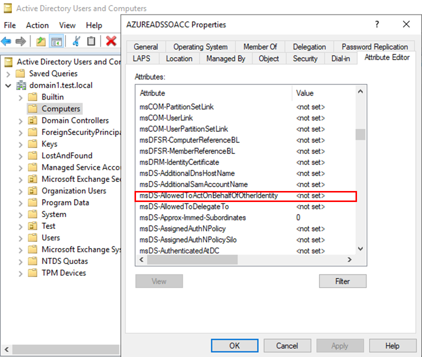This screenshot has height=357, width=422.
Task: Select the msDRM-IdentityCertificate attribute row
Action: 245,162
